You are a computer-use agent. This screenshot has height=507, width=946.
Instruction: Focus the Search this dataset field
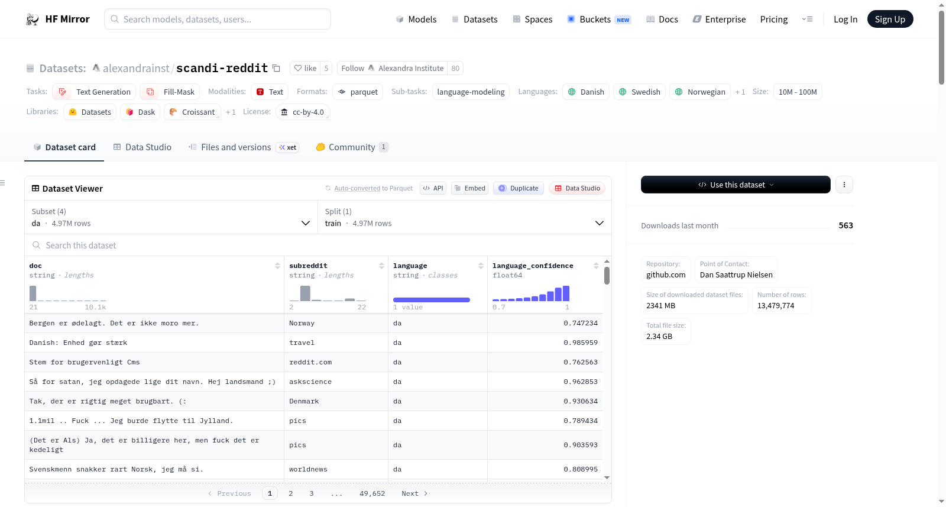pos(318,245)
